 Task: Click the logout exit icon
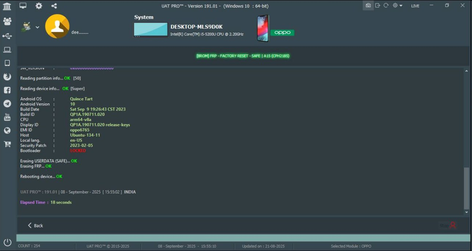(x=377, y=6)
